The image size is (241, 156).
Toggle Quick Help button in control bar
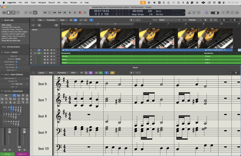coord(13,12)
